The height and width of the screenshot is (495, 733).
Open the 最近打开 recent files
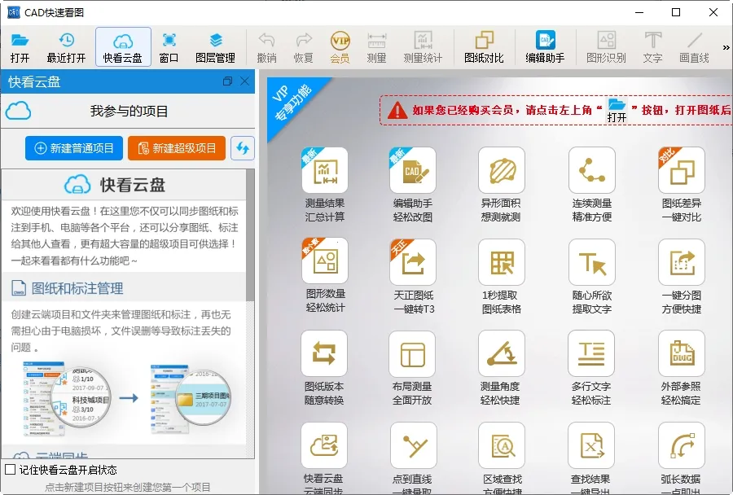67,45
